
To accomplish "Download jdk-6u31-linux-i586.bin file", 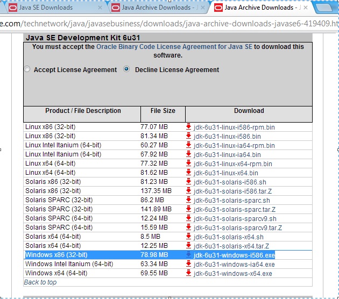I will pos(227,136).
